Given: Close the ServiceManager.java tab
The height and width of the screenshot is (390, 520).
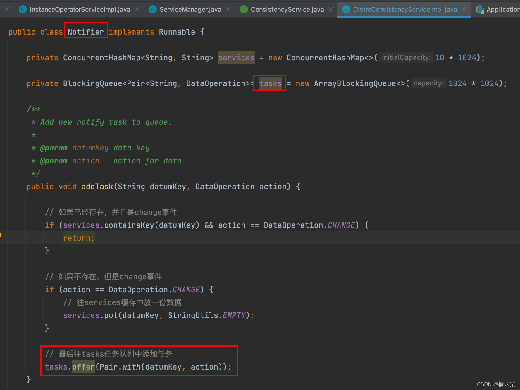Looking at the screenshot, I should tap(228, 10).
